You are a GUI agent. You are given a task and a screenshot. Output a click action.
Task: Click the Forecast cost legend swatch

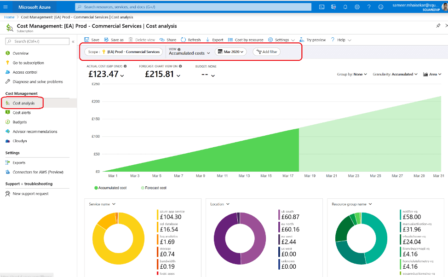click(x=143, y=188)
